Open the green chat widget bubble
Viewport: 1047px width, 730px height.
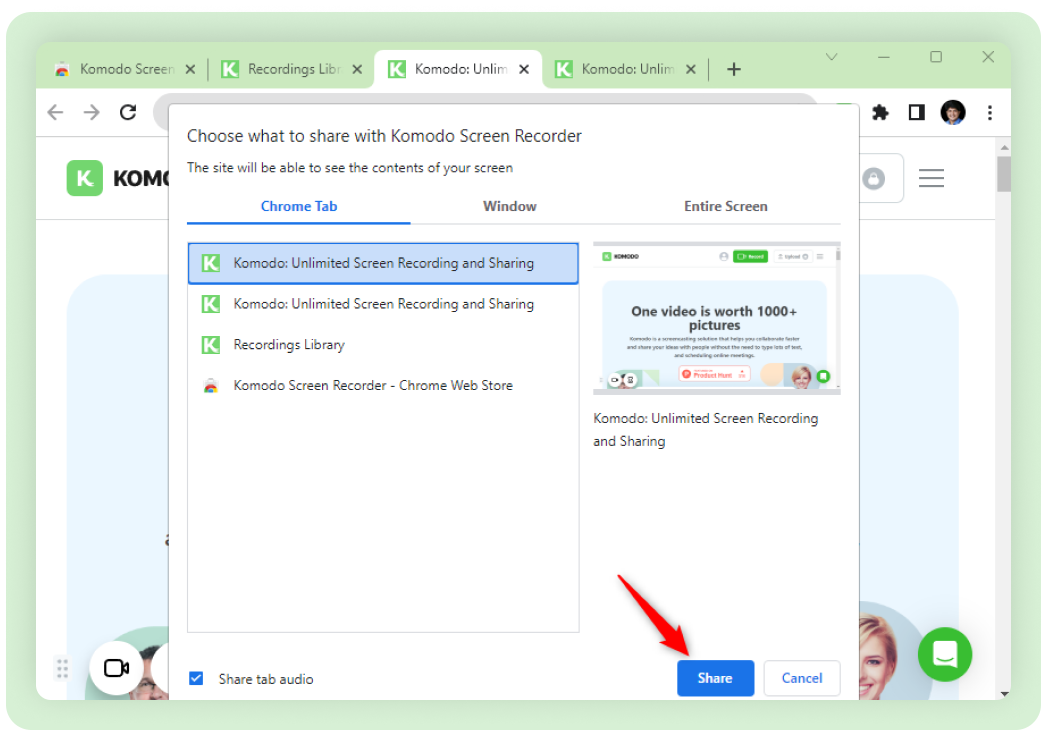pyautogui.click(x=944, y=654)
